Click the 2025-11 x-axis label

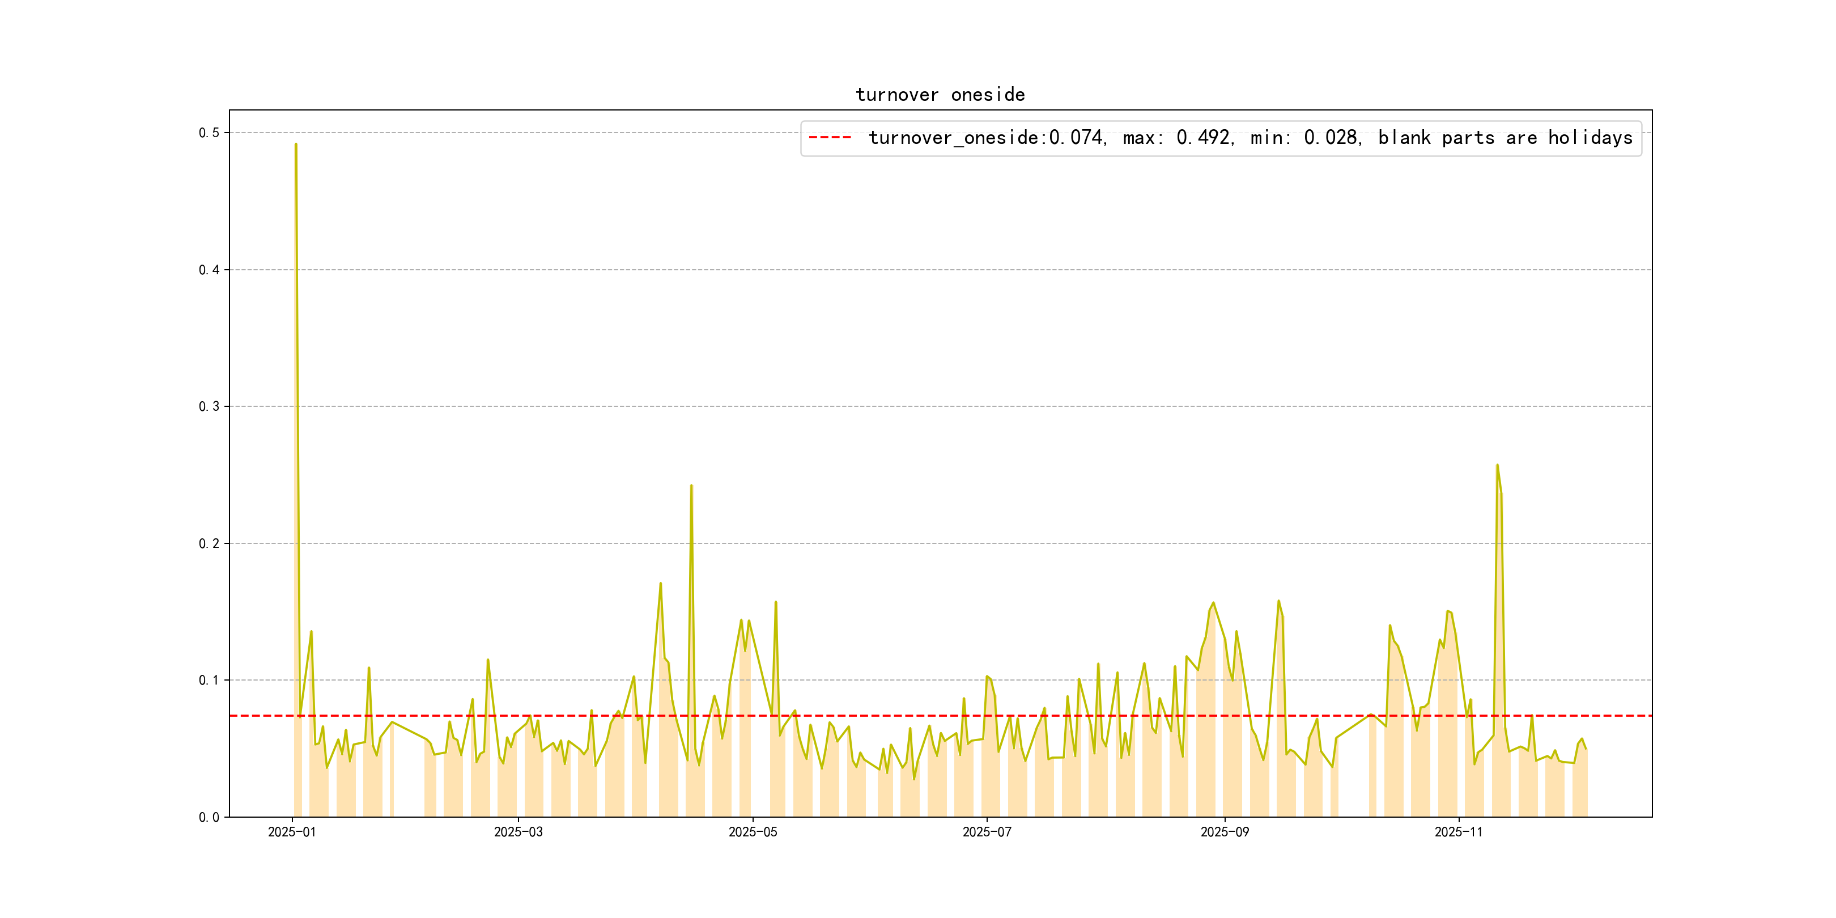[x=1458, y=832]
